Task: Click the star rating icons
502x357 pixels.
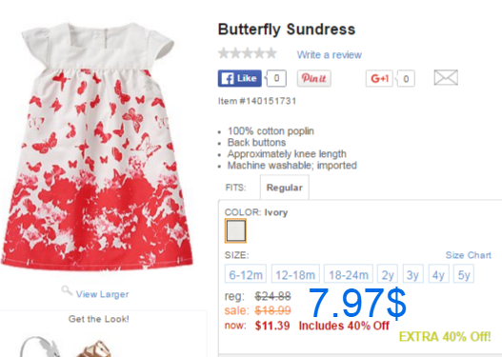Action: pyautogui.click(x=248, y=53)
